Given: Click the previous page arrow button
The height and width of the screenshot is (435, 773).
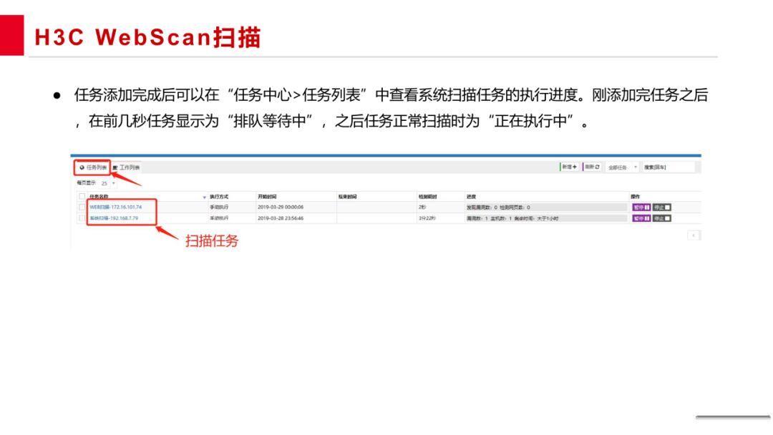Looking at the screenshot, I should coord(694,235).
